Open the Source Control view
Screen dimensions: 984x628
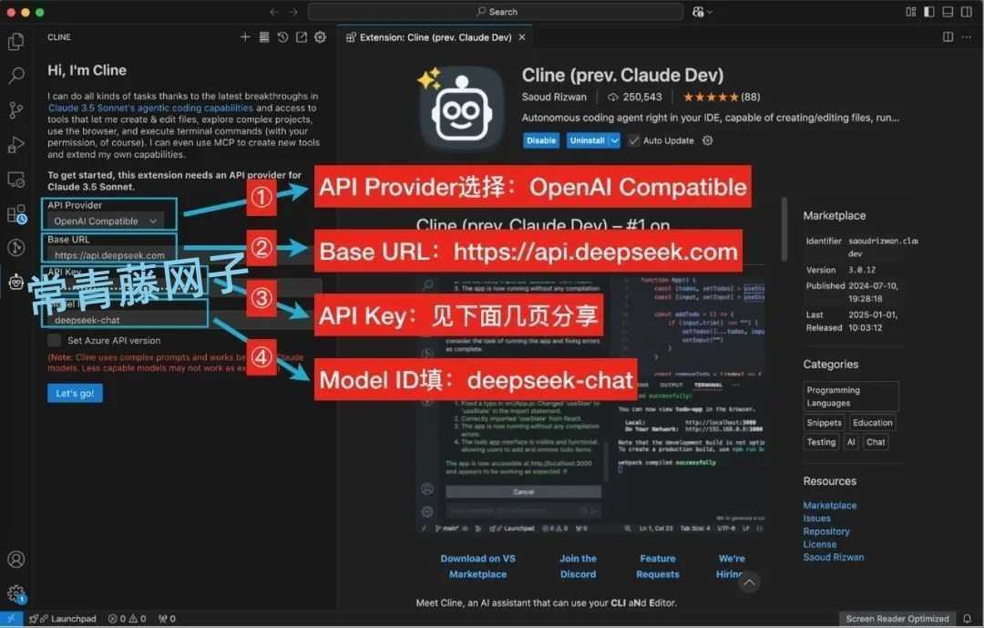coord(16,110)
